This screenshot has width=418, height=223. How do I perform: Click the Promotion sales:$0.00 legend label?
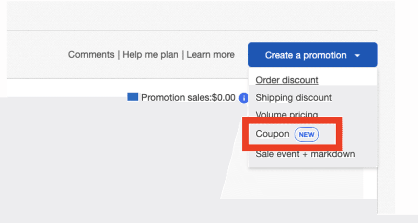188,97
